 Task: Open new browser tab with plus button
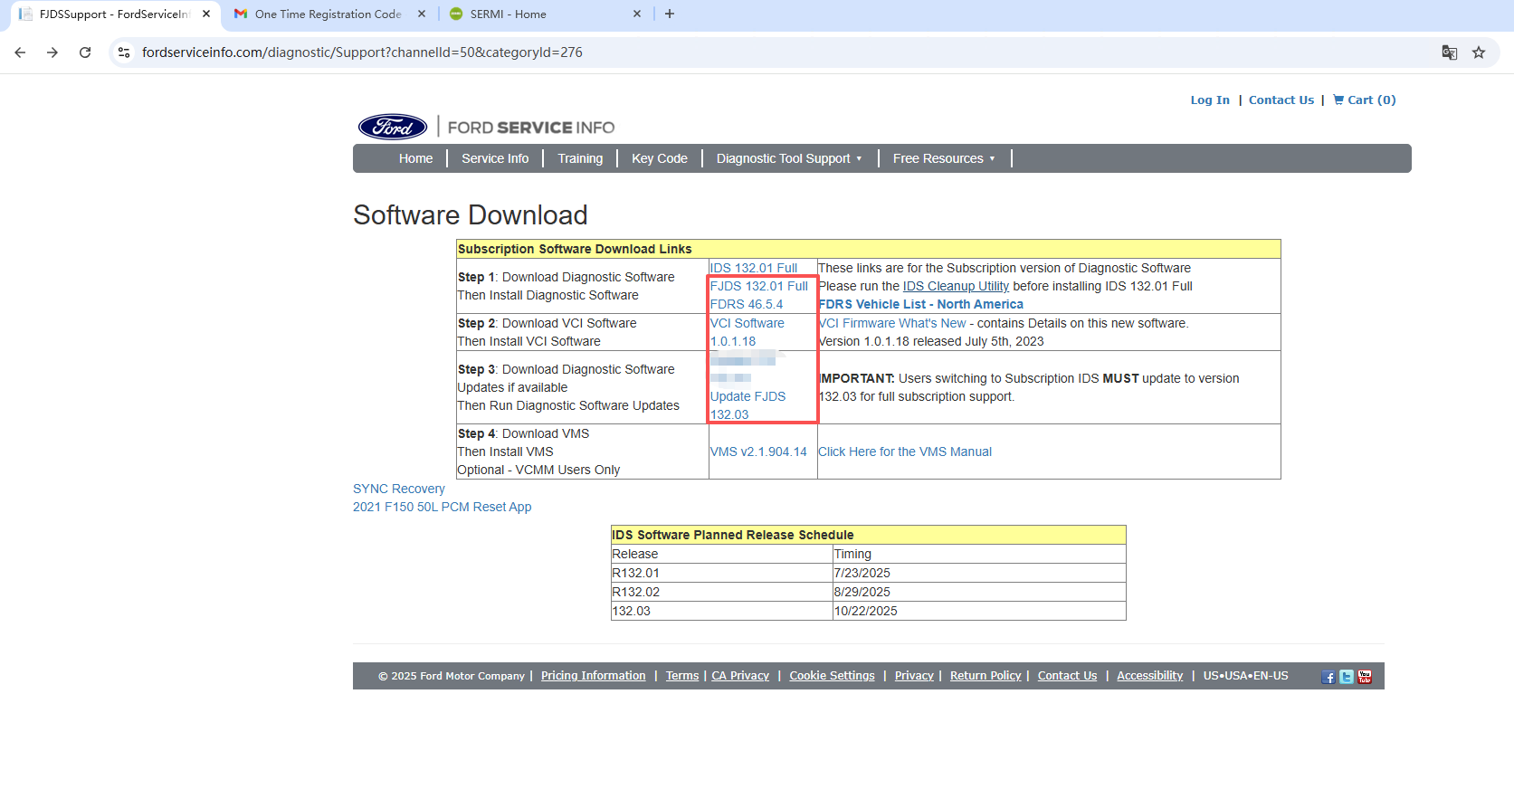coord(670,14)
